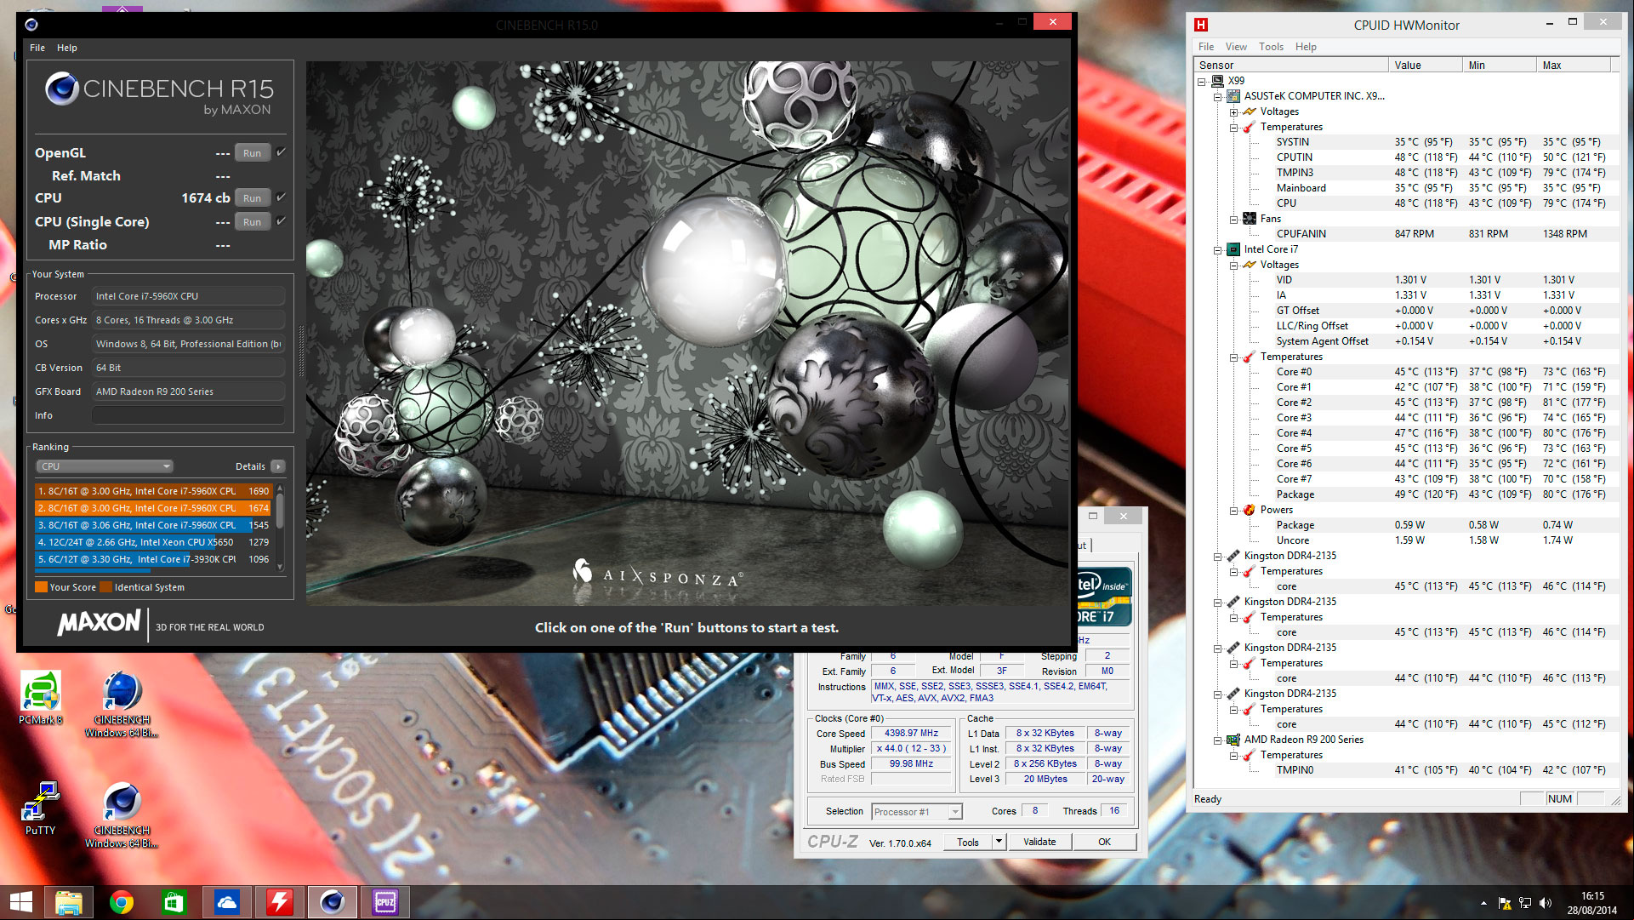Viewport: 1634px width, 920px height.
Task: Click the Windows Start button
Action: [20, 903]
